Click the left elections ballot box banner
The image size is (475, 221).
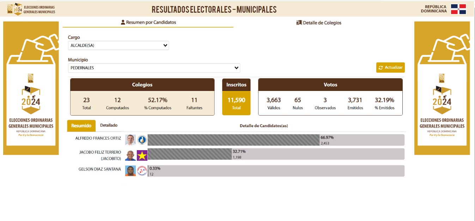[31, 88]
